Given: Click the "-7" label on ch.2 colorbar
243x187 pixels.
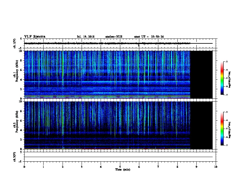Looking at the screenshot, I should 226,145.
